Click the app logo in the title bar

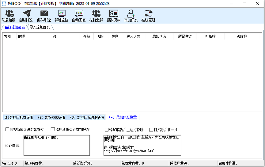click(4, 4)
